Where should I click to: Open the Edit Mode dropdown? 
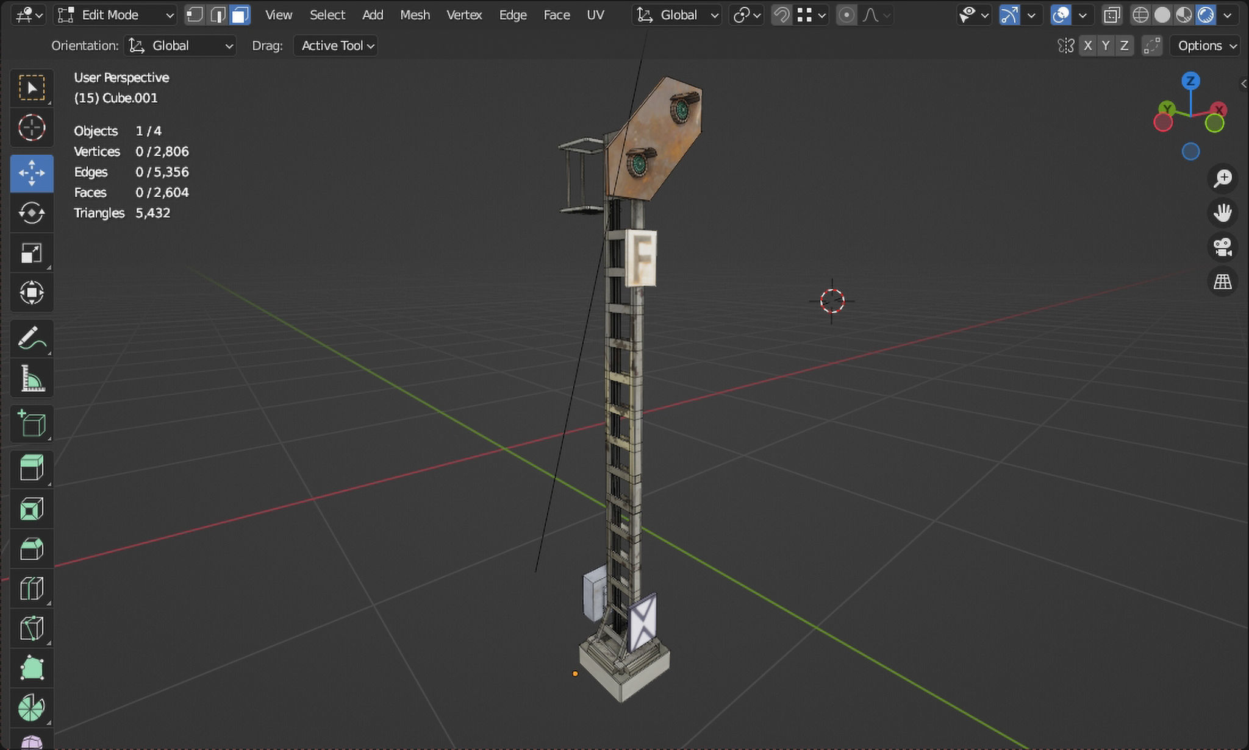coord(116,15)
